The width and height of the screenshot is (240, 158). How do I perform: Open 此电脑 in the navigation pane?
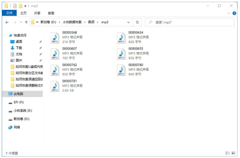tap(18, 94)
